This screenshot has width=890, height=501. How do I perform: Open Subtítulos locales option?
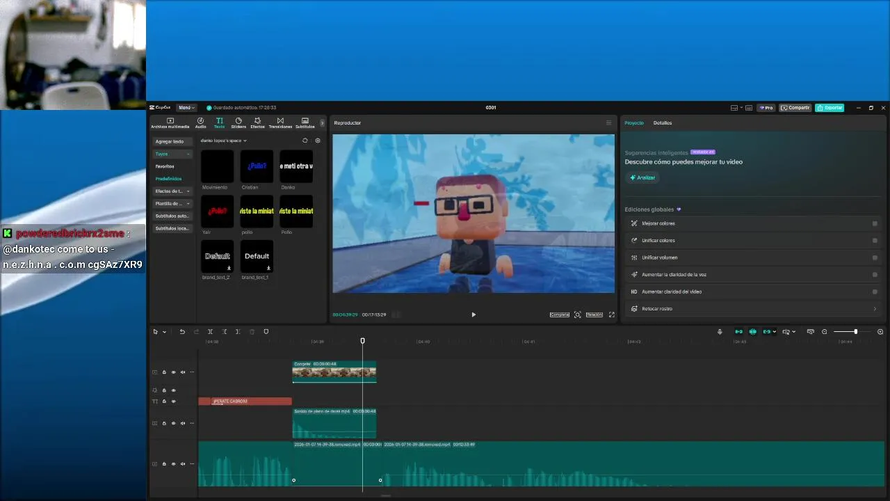click(172, 229)
